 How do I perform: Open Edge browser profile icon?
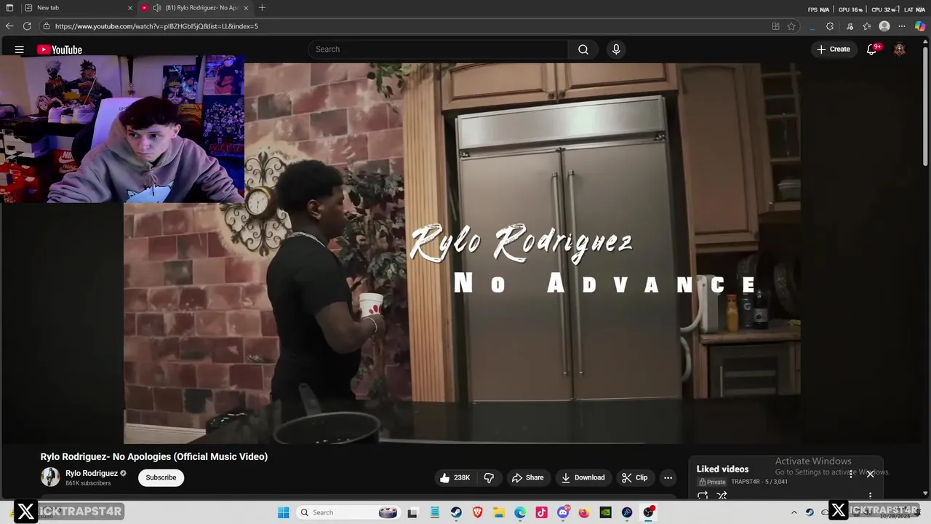click(x=884, y=26)
